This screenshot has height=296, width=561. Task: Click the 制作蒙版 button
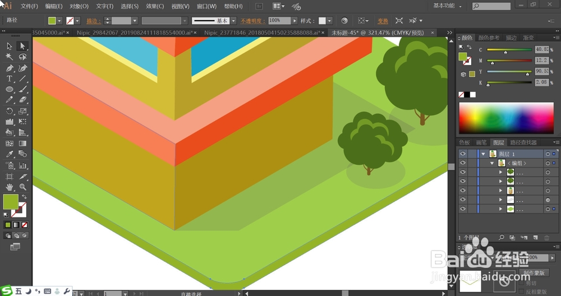[534, 273]
